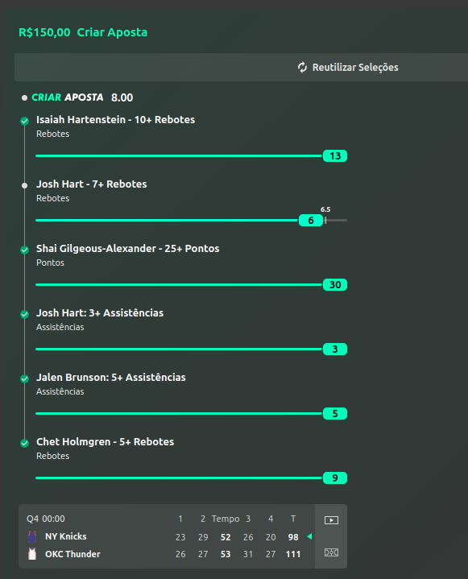Open the court tracker icon

click(x=331, y=552)
